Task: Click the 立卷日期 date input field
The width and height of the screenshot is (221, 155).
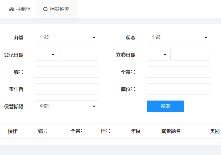Action: (190, 54)
